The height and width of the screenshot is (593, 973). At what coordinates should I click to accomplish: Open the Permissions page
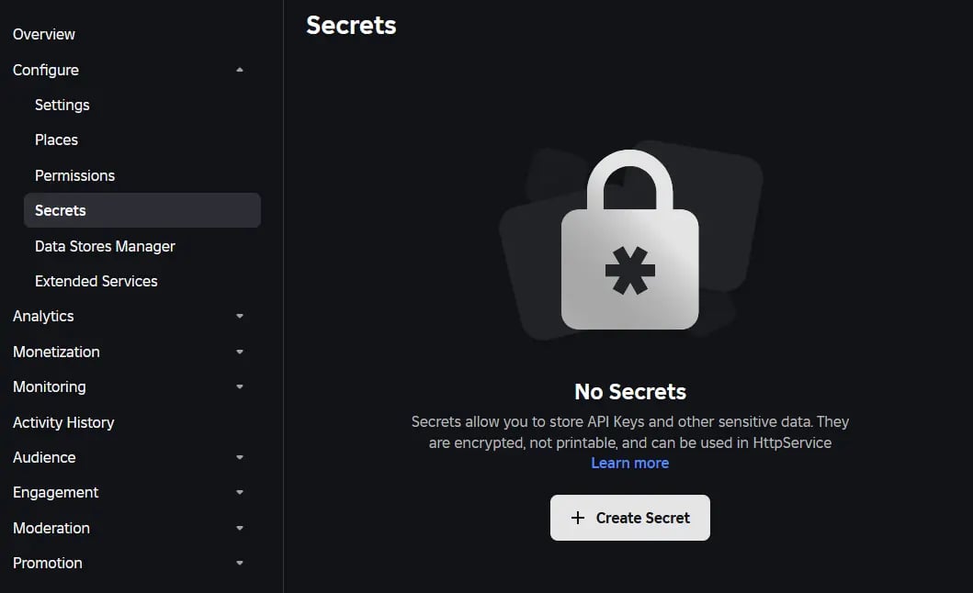coord(74,174)
